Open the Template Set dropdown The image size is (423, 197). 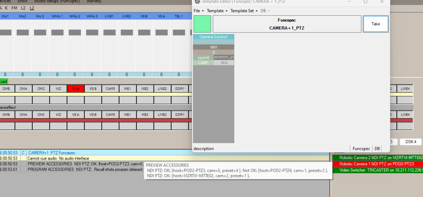click(244, 11)
